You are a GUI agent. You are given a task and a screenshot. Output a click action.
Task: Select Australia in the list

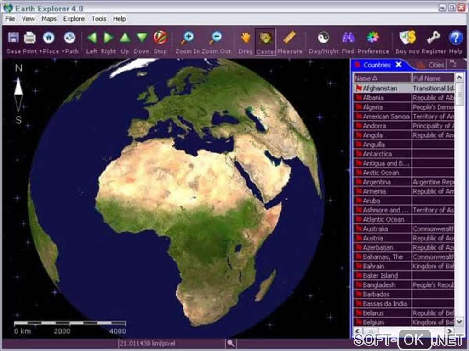tap(404, 228)
